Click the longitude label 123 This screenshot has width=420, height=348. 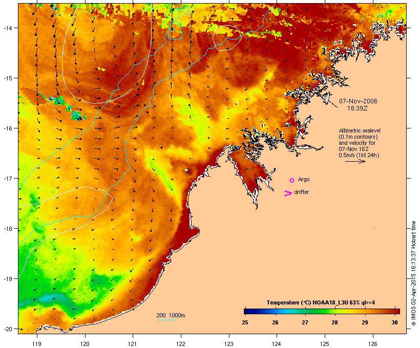(x=229, y=344)
